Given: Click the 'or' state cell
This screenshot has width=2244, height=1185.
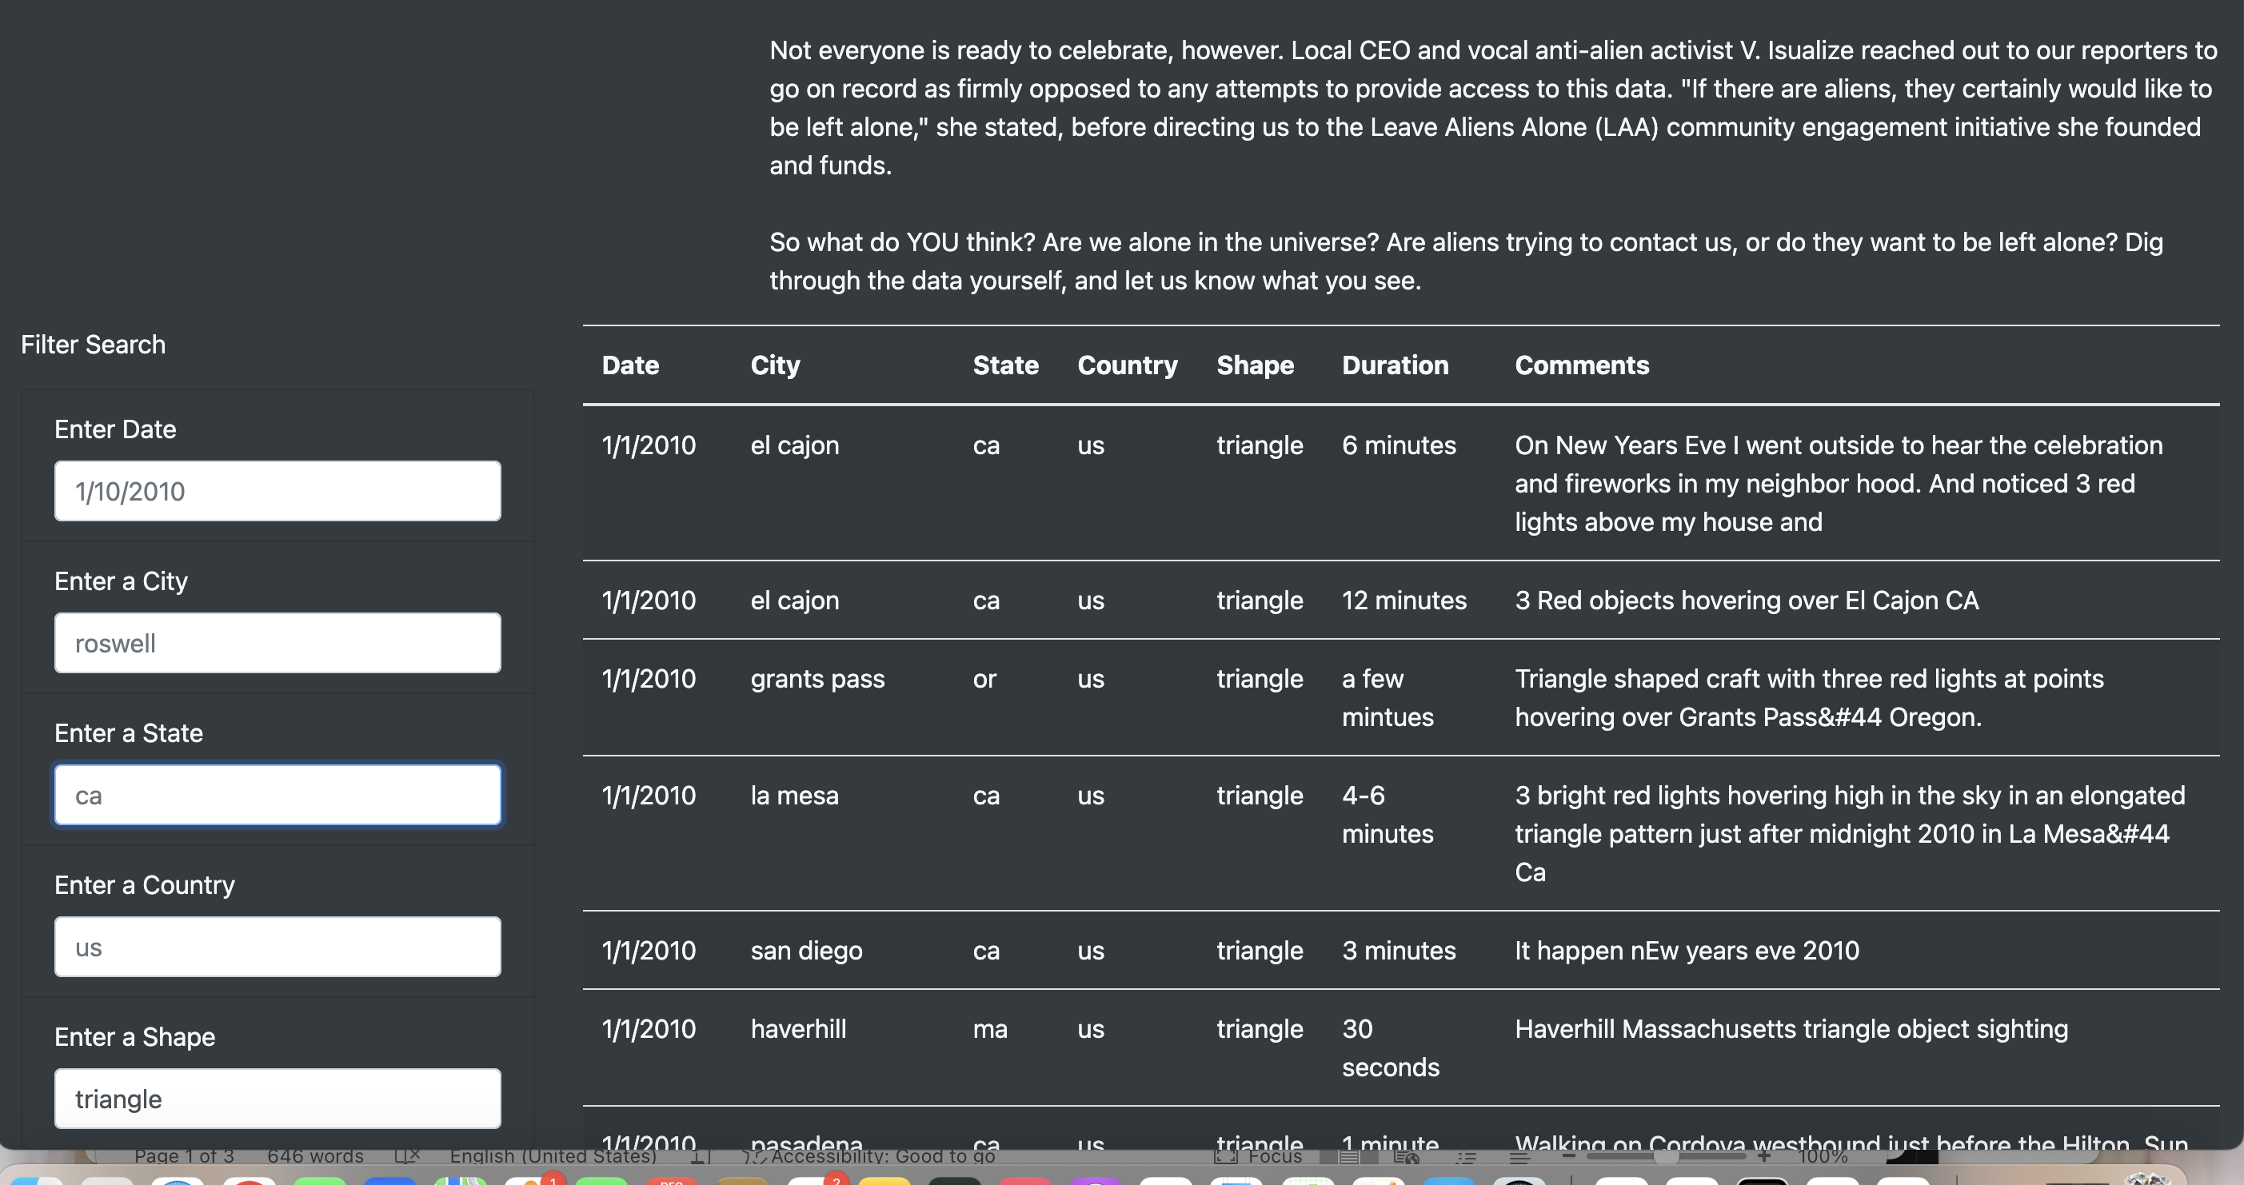Looking at the screenshot, I should (984, 678).
